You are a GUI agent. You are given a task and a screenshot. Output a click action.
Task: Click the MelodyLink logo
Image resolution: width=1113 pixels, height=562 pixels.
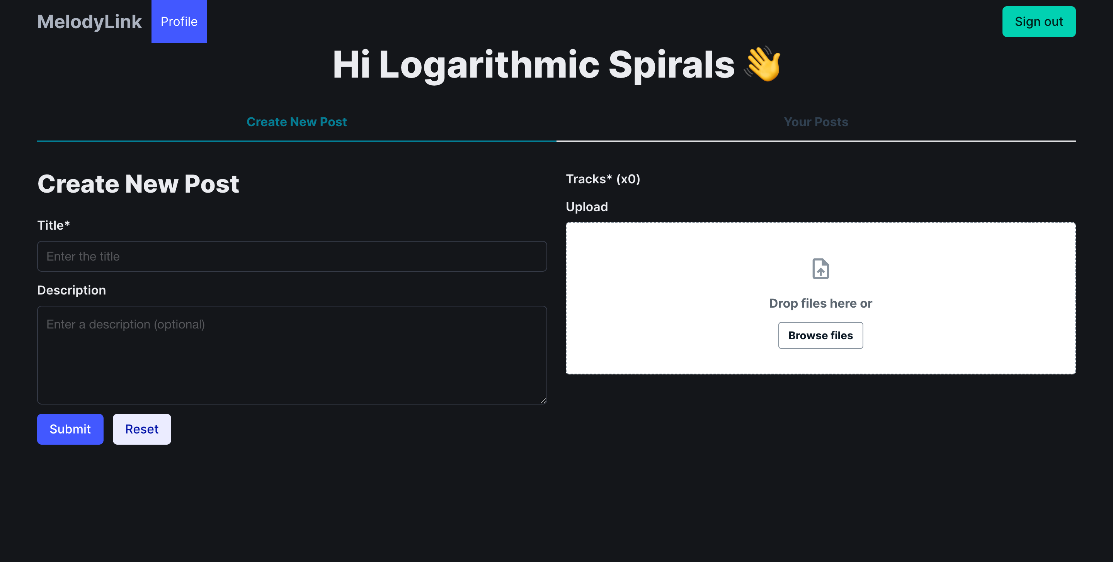pos(89,22)
